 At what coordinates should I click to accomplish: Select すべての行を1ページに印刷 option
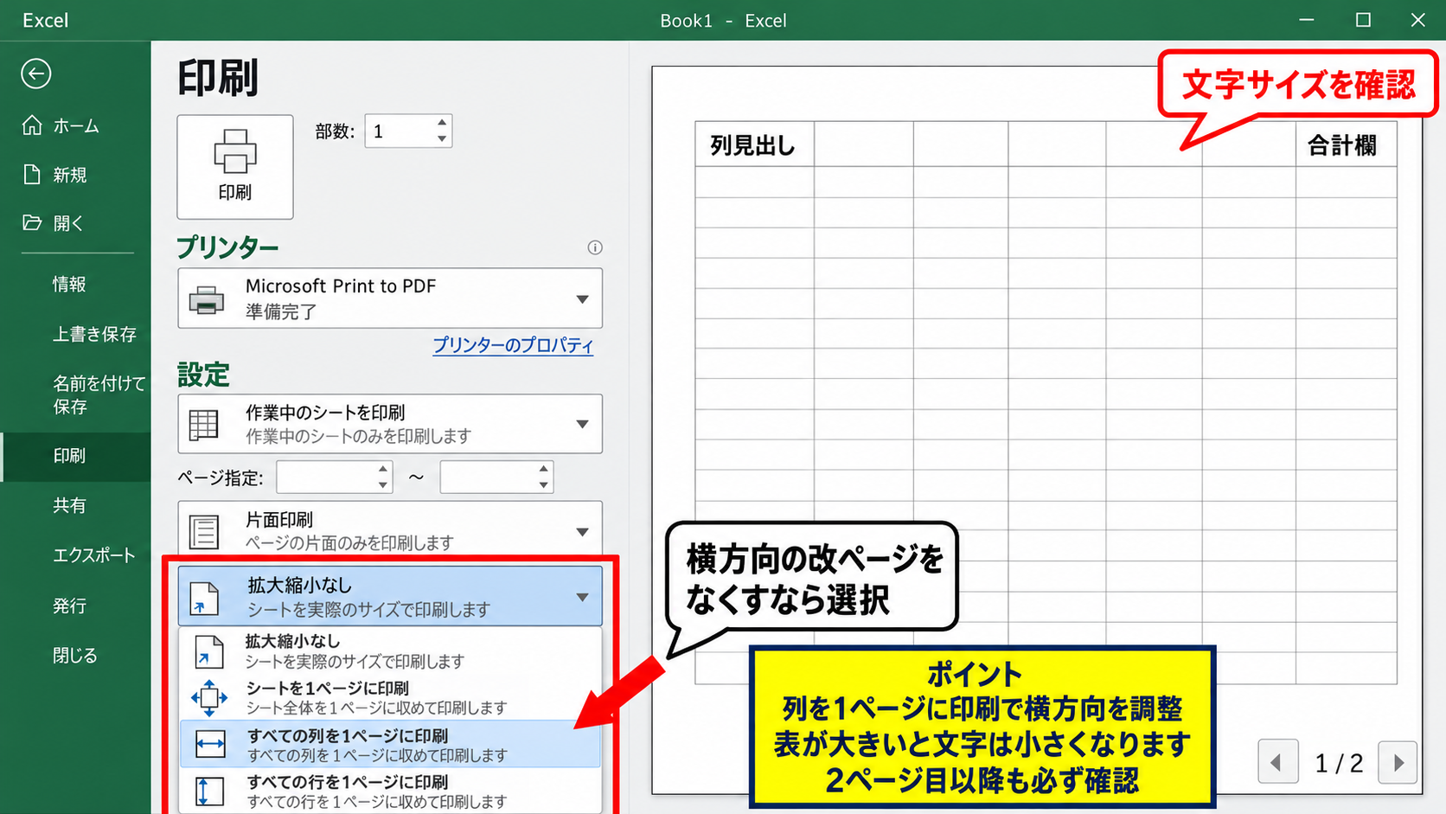(390, 791)
